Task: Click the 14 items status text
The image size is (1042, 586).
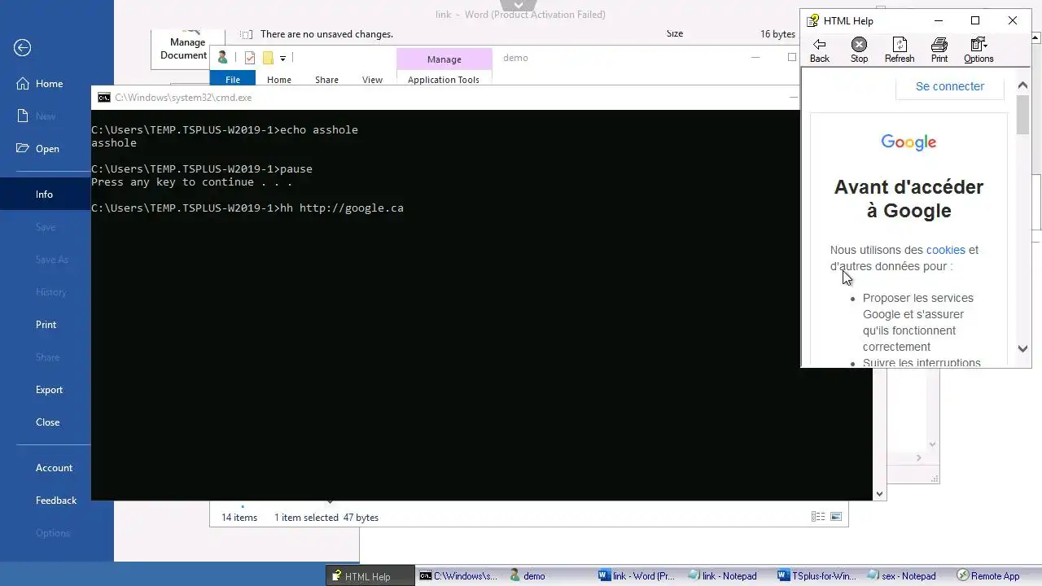Action: pyautogui.click(x=239, y=518)
